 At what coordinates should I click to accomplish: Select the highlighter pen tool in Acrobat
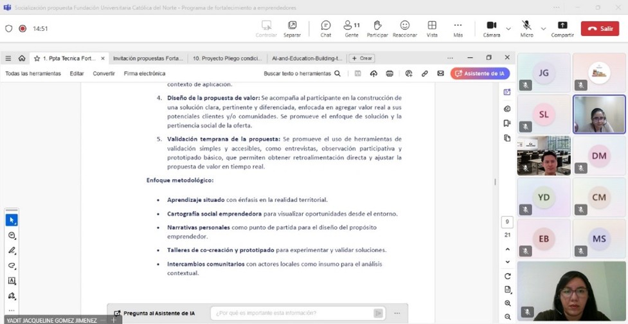pyautogui.click(x=12, y=251)
